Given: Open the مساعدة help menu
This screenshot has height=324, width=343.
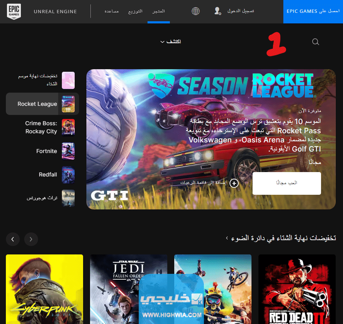Looking at the screenshot, I should (112, 11).
